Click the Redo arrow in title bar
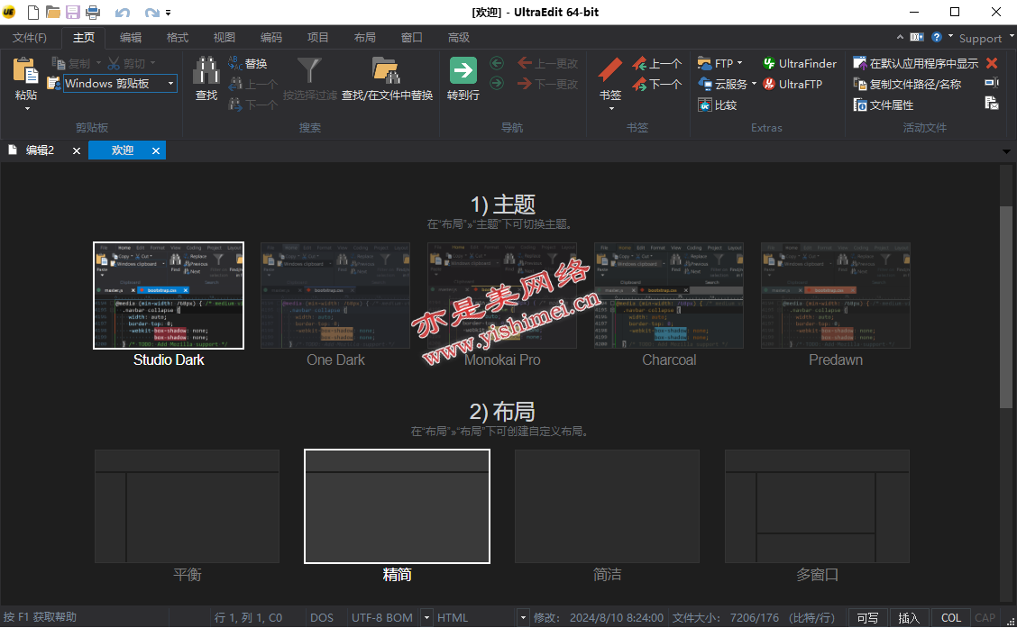This screenshot has height=628, width=1017. 151,13
